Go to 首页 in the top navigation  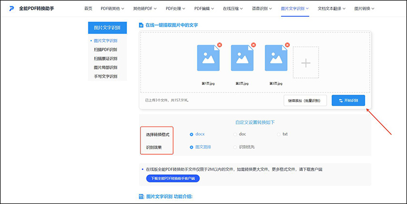coord(88,9)
